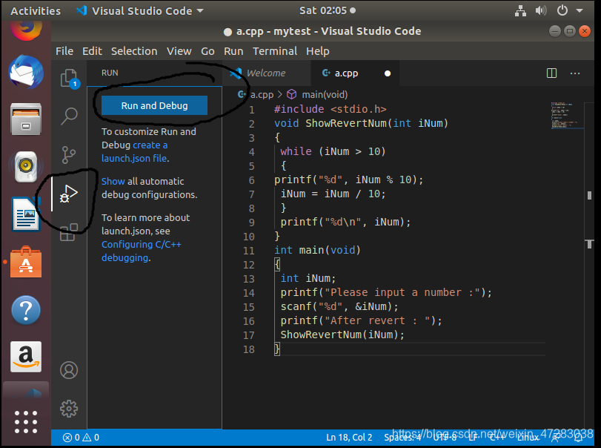This screenshot has width=601, height=448.
Task: Open the Run menu
Action: [x=233, y=51]
